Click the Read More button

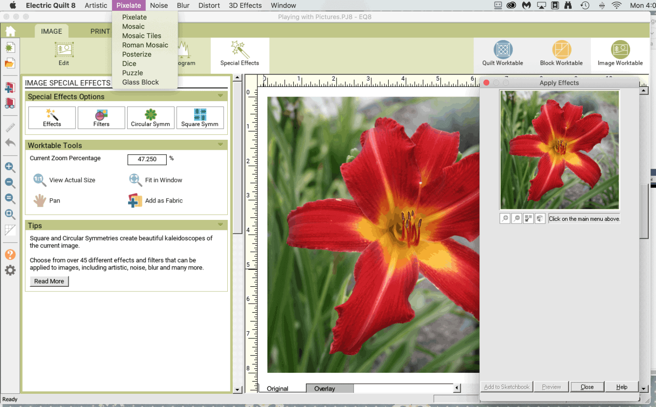49,281
